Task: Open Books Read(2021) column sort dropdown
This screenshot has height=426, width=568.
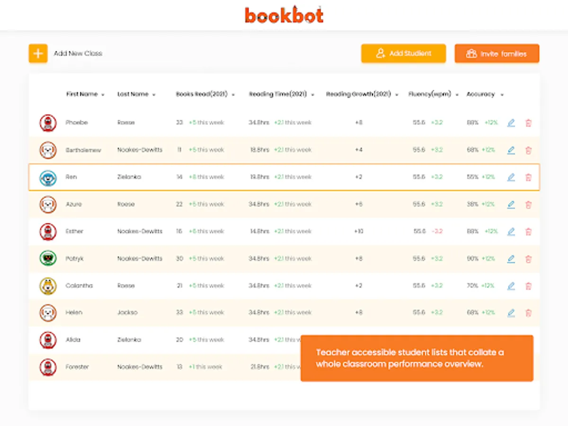Action: point(233,95)
